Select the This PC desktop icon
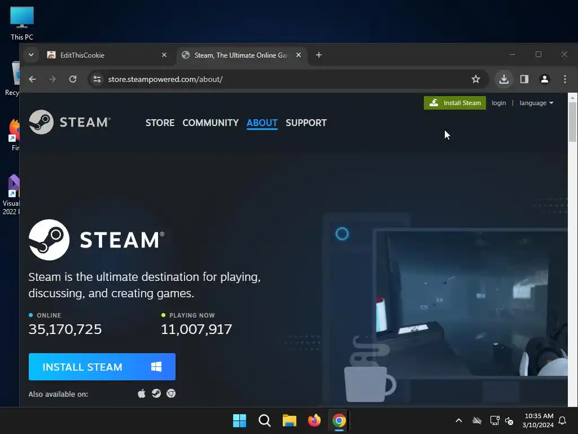The width and height of the screenshot is (578, 434). coord(22,23)
